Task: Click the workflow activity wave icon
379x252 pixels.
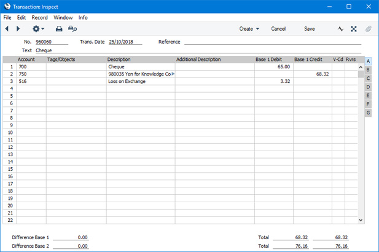Action: (341, 29)
